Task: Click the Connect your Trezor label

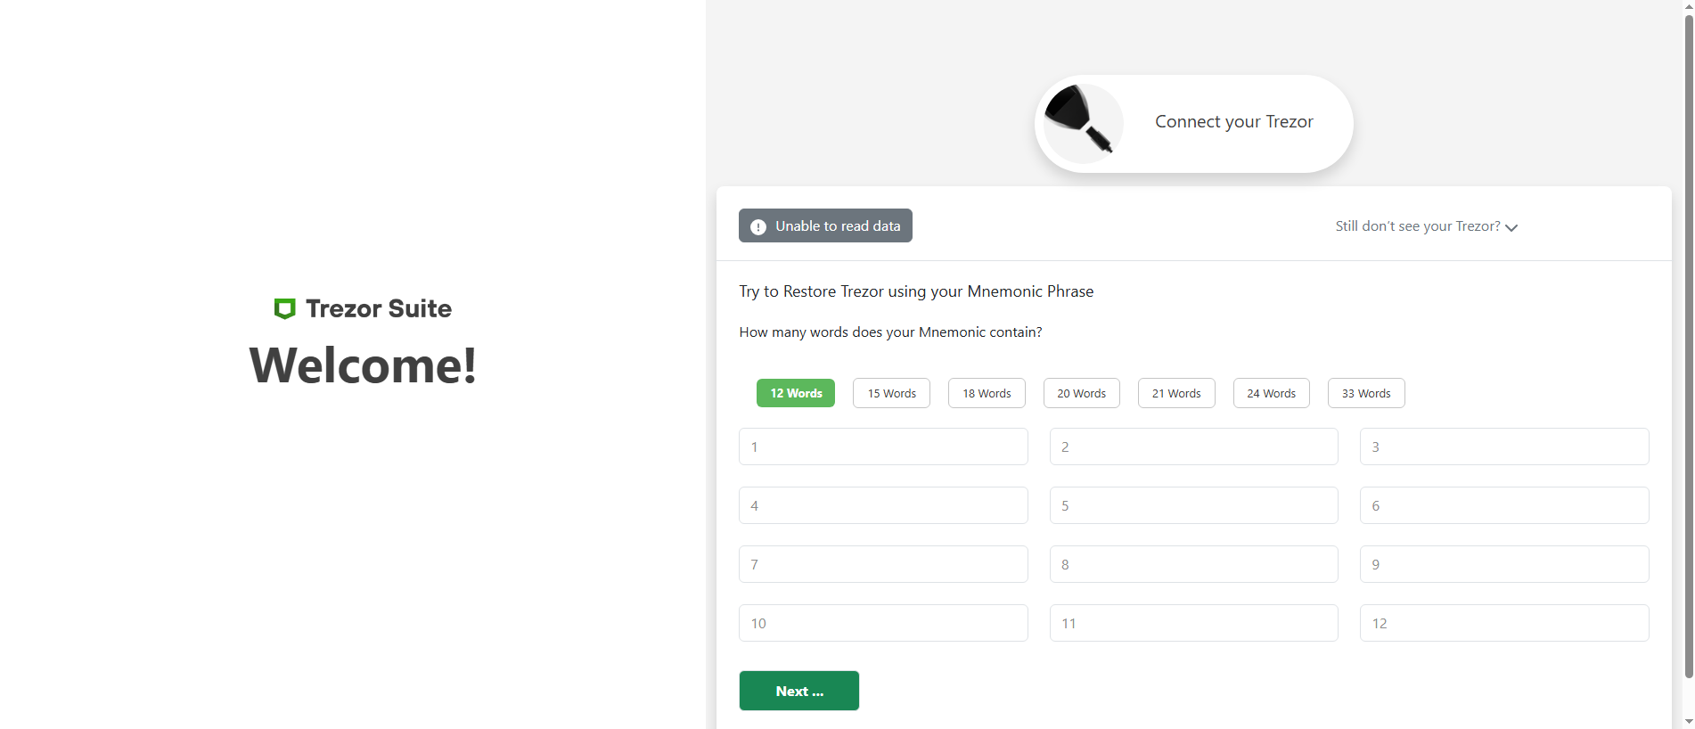Action: (x=1234, y=122)
